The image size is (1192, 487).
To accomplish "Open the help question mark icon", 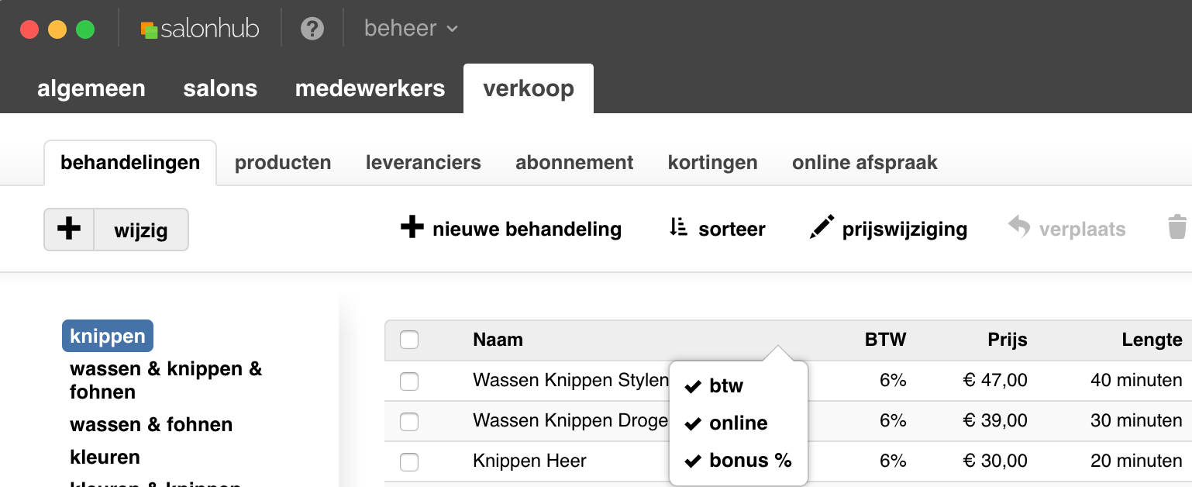I will pos(312,29).
